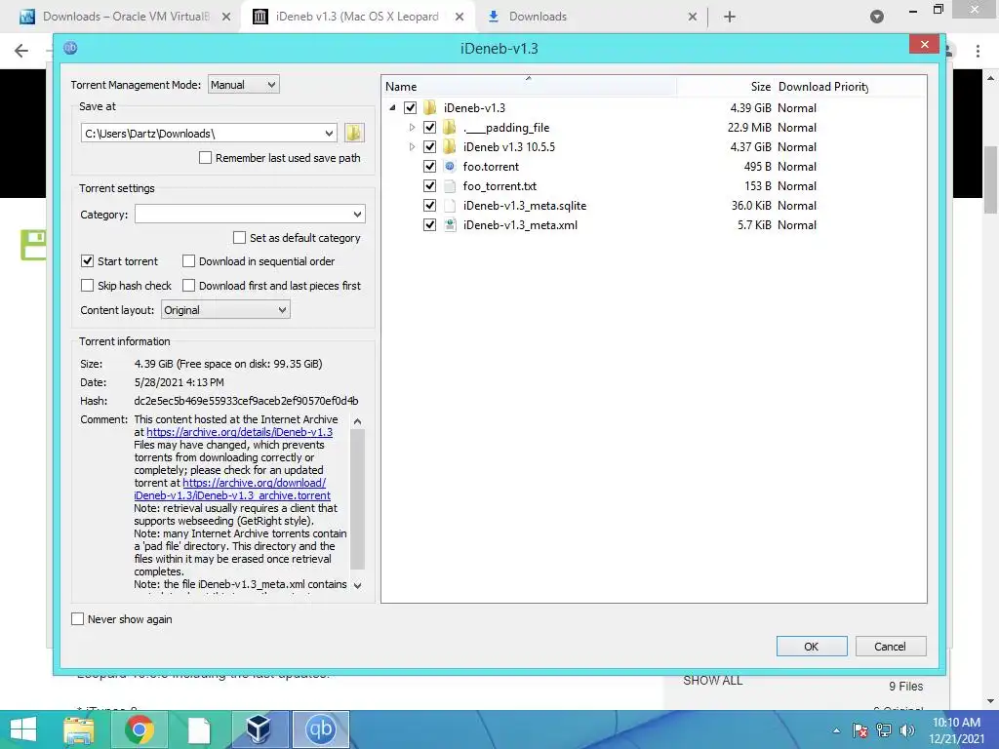Sort files by Name column header
Image resolution: width=999 pixels, height=749 pixels.
coord(529,87)
